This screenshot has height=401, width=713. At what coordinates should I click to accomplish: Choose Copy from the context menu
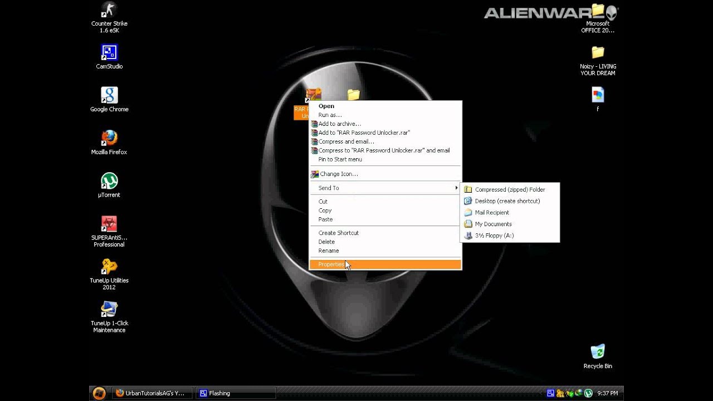385,211
